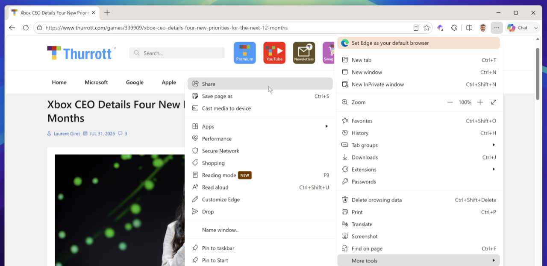Open Secure Network

260,151
